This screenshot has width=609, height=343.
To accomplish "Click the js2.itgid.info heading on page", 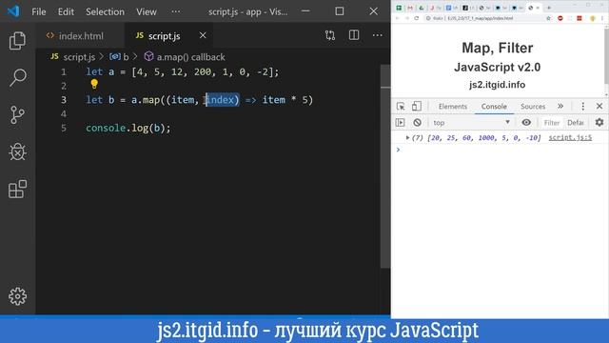I will tap(497, 85).
